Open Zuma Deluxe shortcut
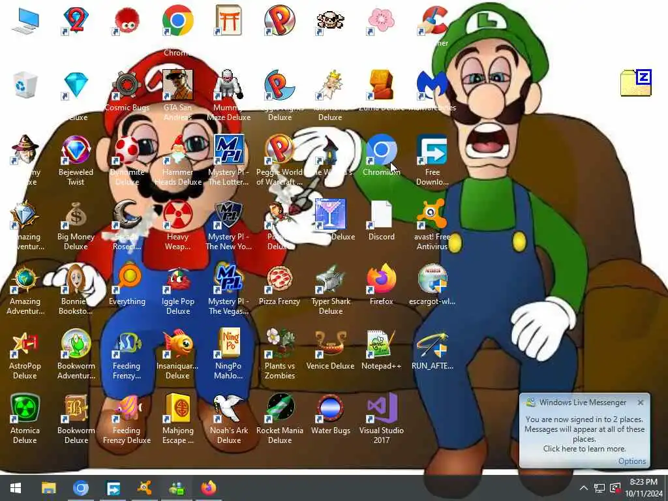Screen dimensions: 668x501 point(381,85)
